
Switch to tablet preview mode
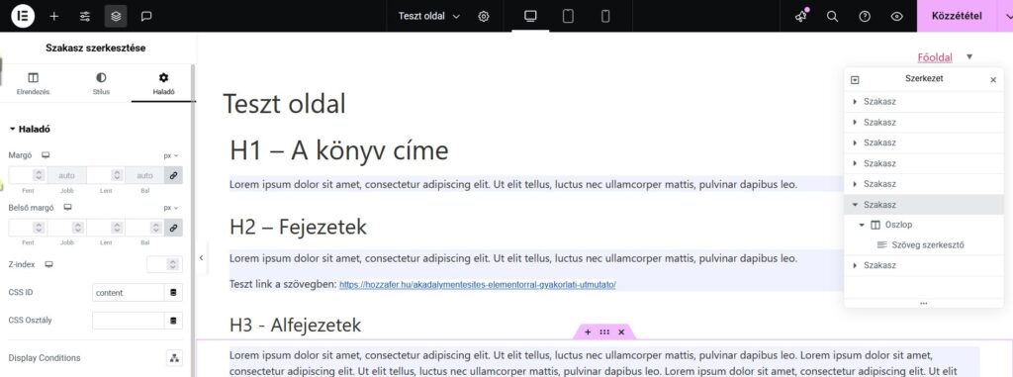568,16
